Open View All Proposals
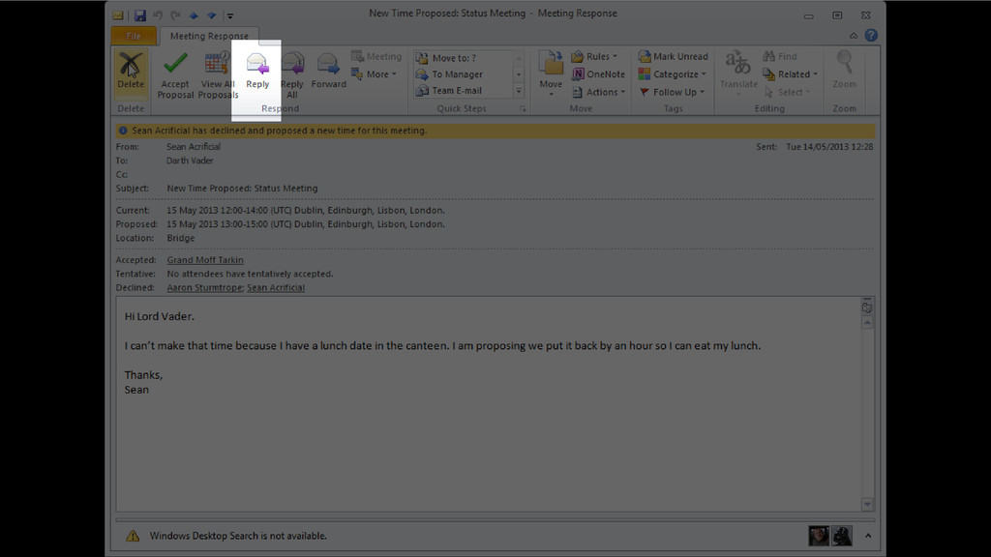This screenshot has height=557, width=991. (218, 74)
